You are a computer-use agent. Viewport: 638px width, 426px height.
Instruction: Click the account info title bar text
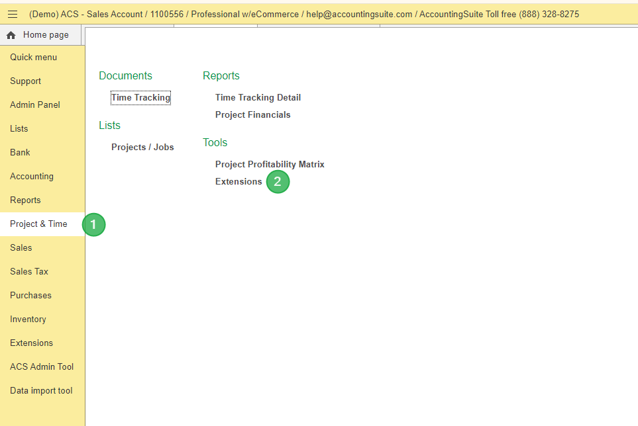[x=304, y=14]
